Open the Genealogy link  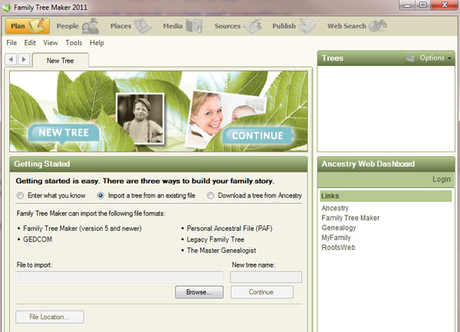pyautogui.click(x=339, y=228)
